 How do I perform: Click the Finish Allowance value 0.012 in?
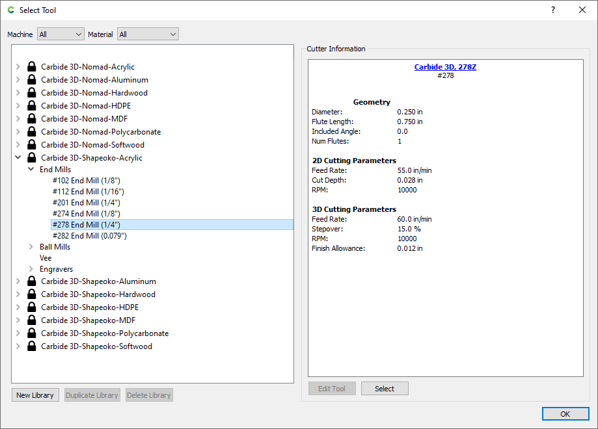coord(409,248)
